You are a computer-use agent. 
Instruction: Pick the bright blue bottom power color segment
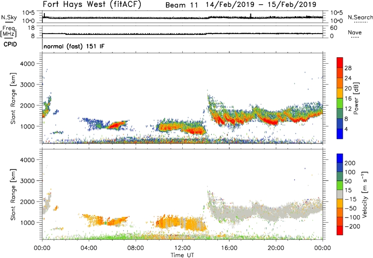pyautogui.click(x=340, y=134)
